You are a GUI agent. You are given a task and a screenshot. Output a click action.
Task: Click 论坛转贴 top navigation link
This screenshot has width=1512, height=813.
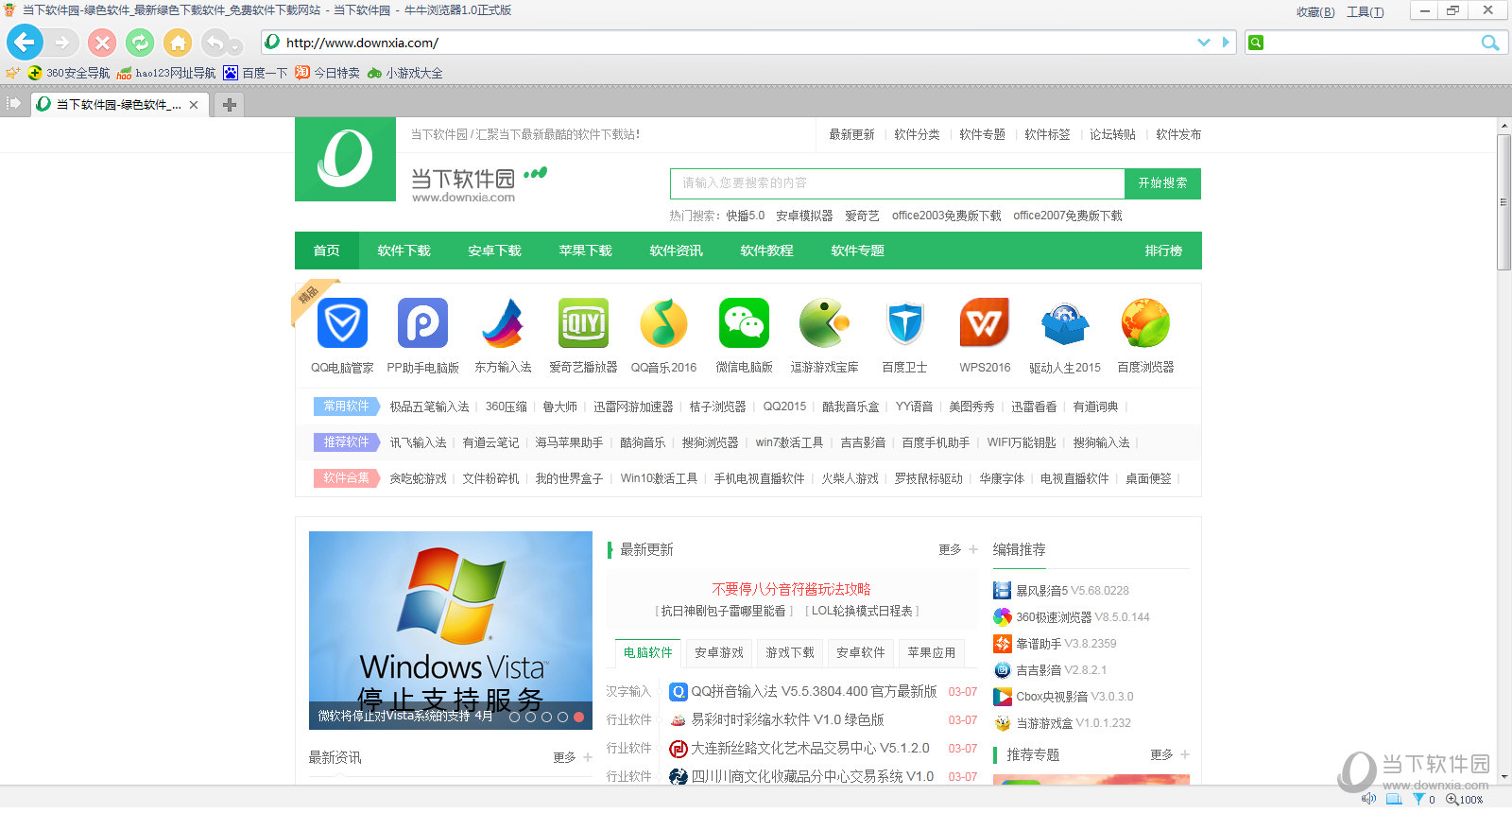pyautogui.click(x=1112, y=134)
